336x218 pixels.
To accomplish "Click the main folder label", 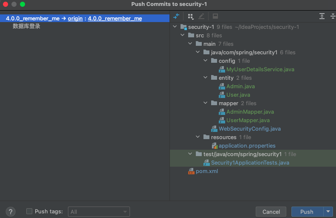I will (209, 44).
